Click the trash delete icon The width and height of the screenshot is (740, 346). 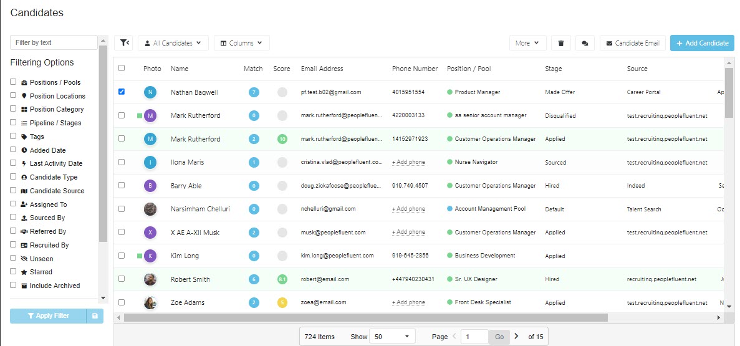tap(561, 43)
